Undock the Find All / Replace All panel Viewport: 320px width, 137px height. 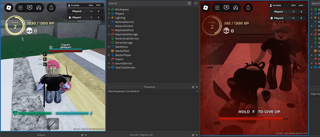tap(193, 135)
